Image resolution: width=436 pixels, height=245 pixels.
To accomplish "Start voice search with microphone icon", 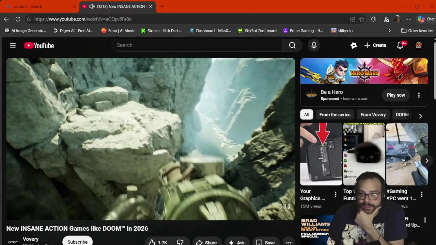I will (x=314, y=45).
